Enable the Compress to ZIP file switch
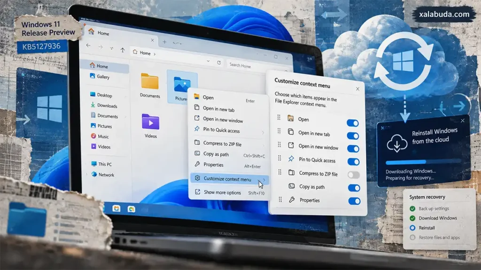The image size is (481, 270). [353, 175]
